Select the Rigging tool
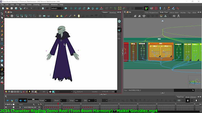The image size is (202, 113). click(x=2, y=70)
